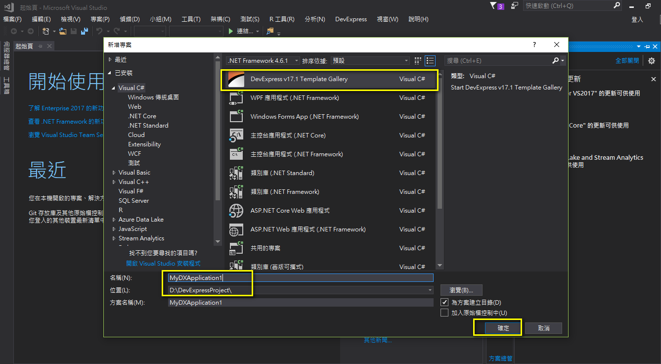Expand the Azure Data Lake tree node
This screenshot has width=661, height=364.
(x=114, y=220)
